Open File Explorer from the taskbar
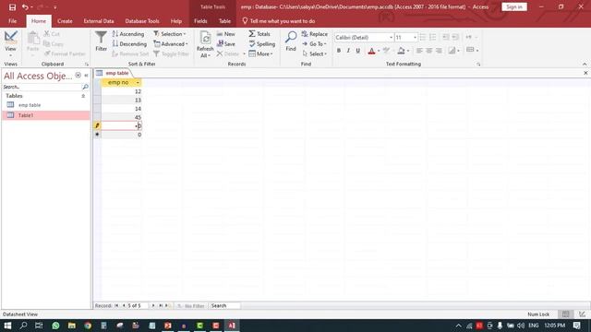This screenshot has height=332, width=591. coord(72,326)
